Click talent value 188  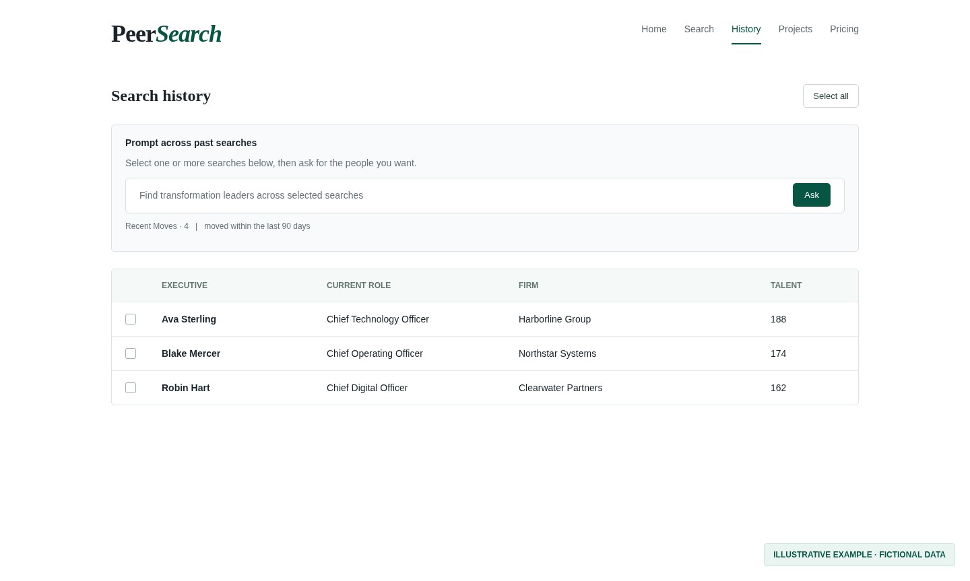(778, 319)
